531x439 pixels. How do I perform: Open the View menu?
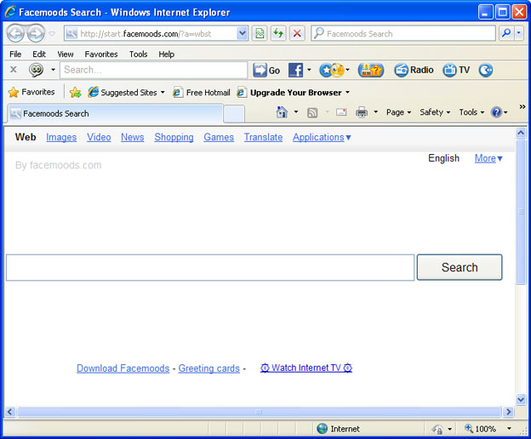(66, 54)
